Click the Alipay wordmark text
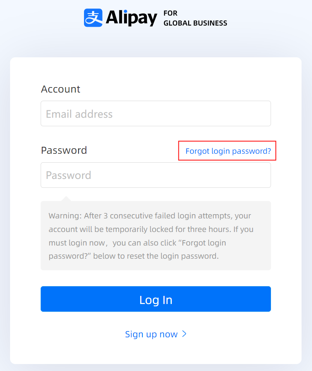 132,18
